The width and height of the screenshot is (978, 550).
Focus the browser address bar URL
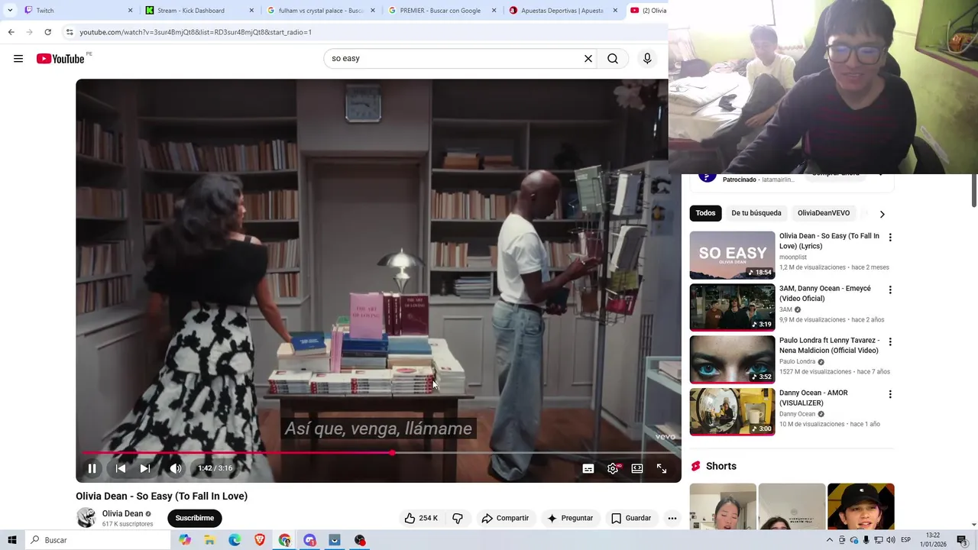[x=195, y=32]
